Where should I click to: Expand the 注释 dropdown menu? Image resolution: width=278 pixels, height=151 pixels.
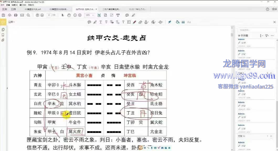click(12, 22)
